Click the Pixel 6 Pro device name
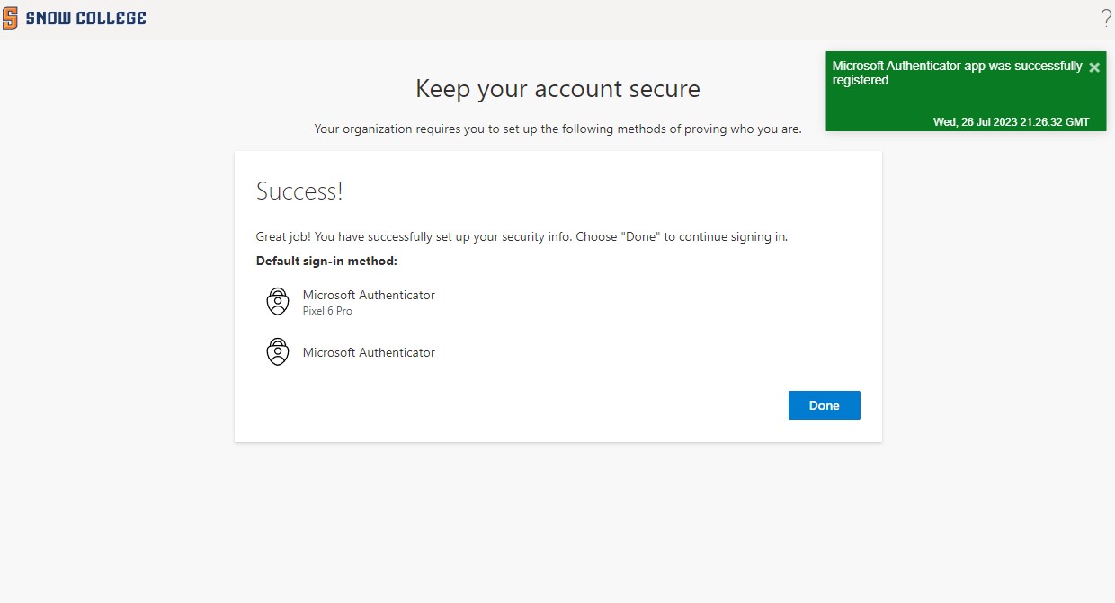1115x603 pixels. click(x=327, y=311)
